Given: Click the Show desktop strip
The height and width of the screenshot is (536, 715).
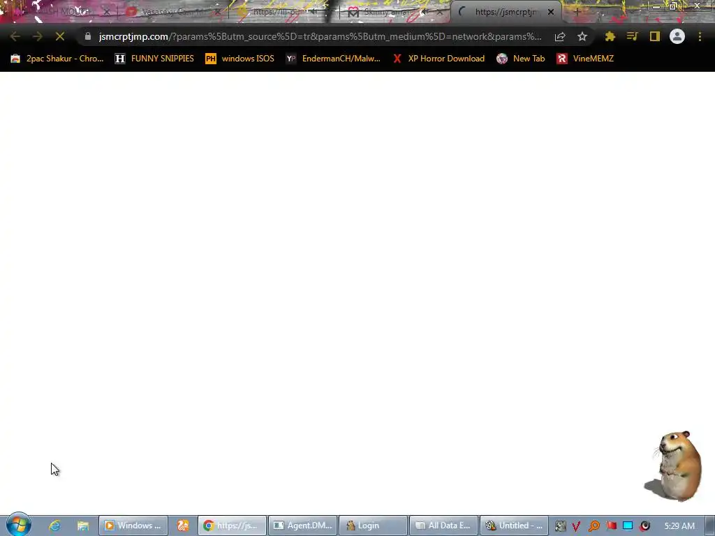Looking at the screenshot, I should pos(710,526).
